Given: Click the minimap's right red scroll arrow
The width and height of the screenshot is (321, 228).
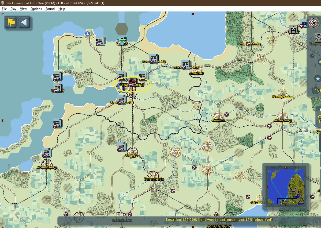Looking at the screenshot, I should (x=304, y=186).
